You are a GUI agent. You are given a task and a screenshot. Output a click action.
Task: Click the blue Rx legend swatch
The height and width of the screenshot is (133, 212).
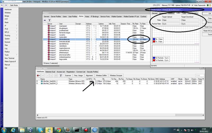tap(154, 39)
